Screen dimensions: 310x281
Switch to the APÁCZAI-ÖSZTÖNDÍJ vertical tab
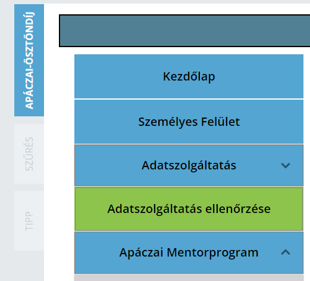coord(29,60)
